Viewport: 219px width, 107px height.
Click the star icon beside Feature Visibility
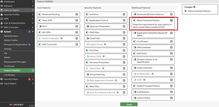(33, 71)
